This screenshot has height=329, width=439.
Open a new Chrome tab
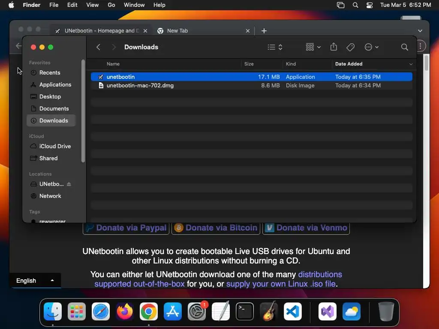click(264, 31)
